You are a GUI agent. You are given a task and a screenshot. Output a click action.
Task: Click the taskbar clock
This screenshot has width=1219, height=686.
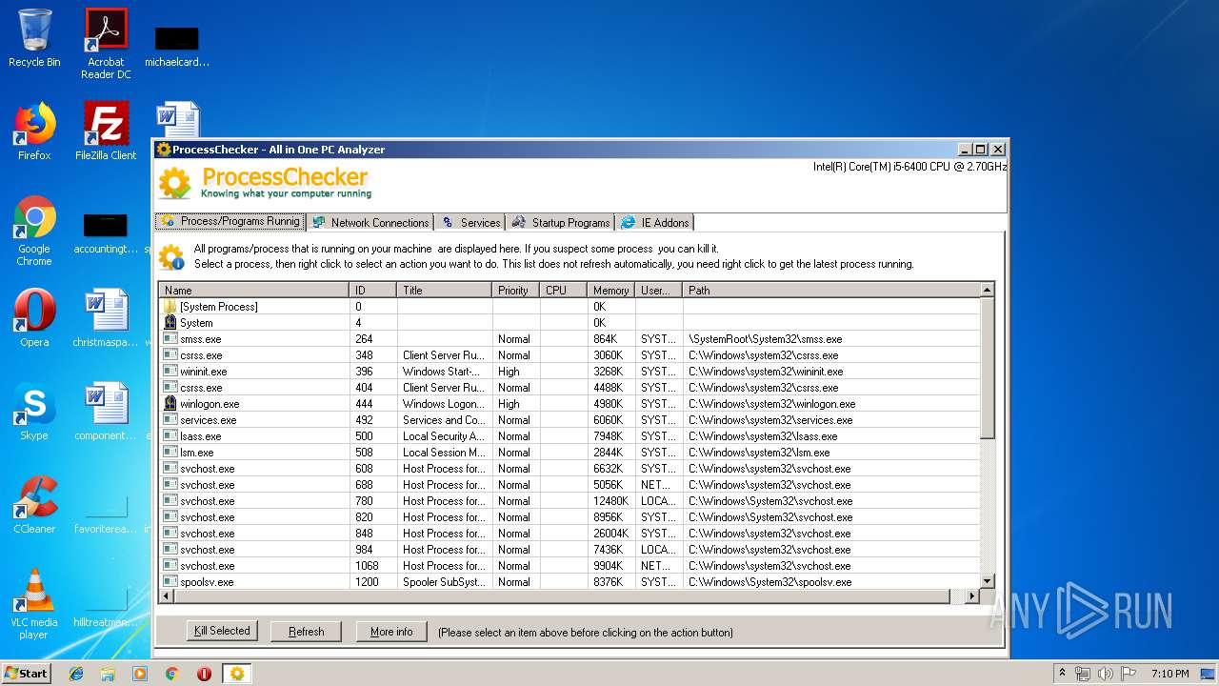tap(1169, 674)
